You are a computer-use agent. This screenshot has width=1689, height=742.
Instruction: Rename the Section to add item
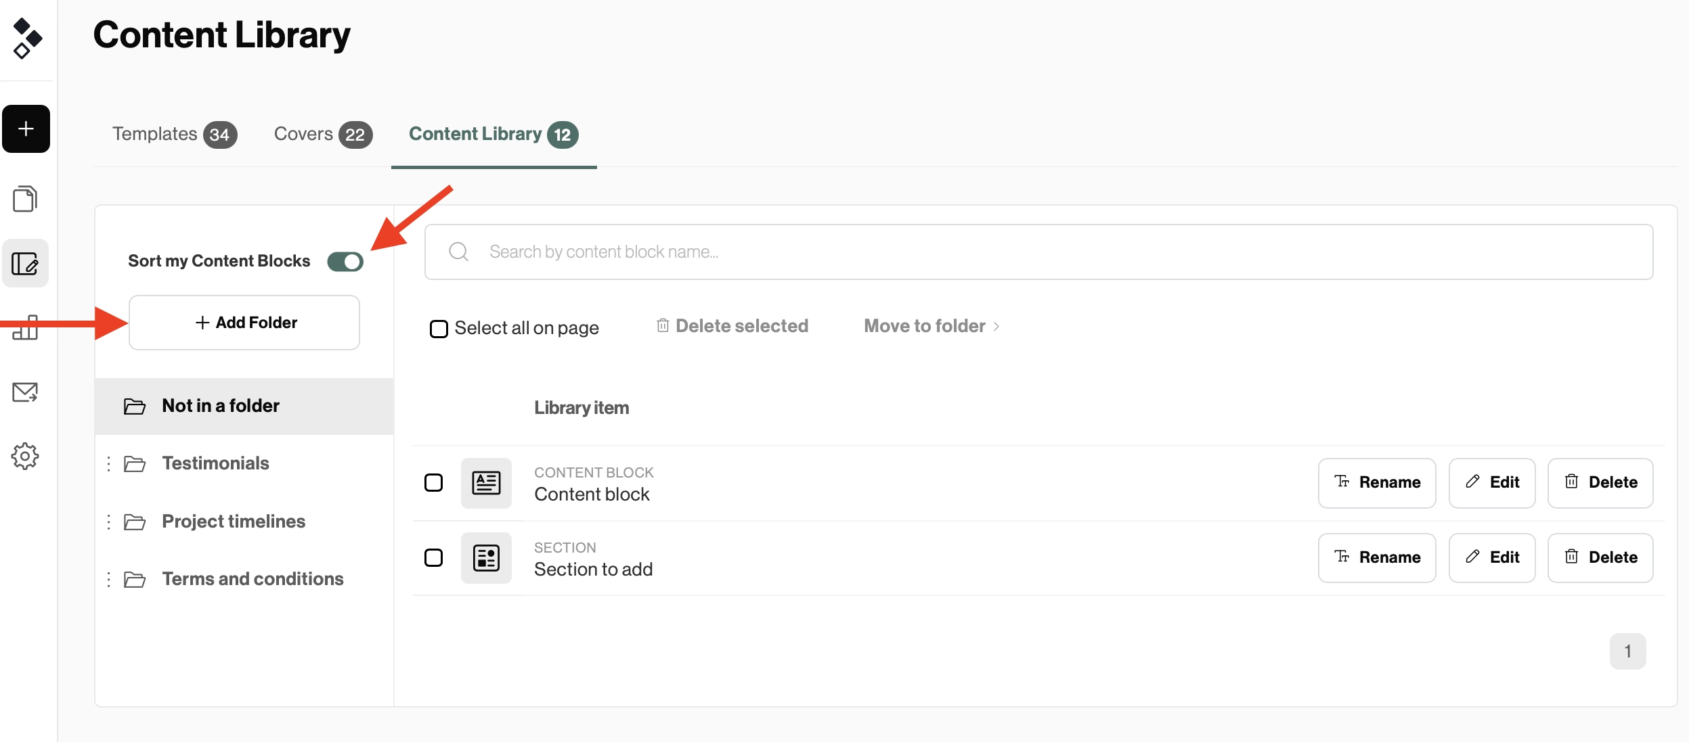(x=1378, y=557)
